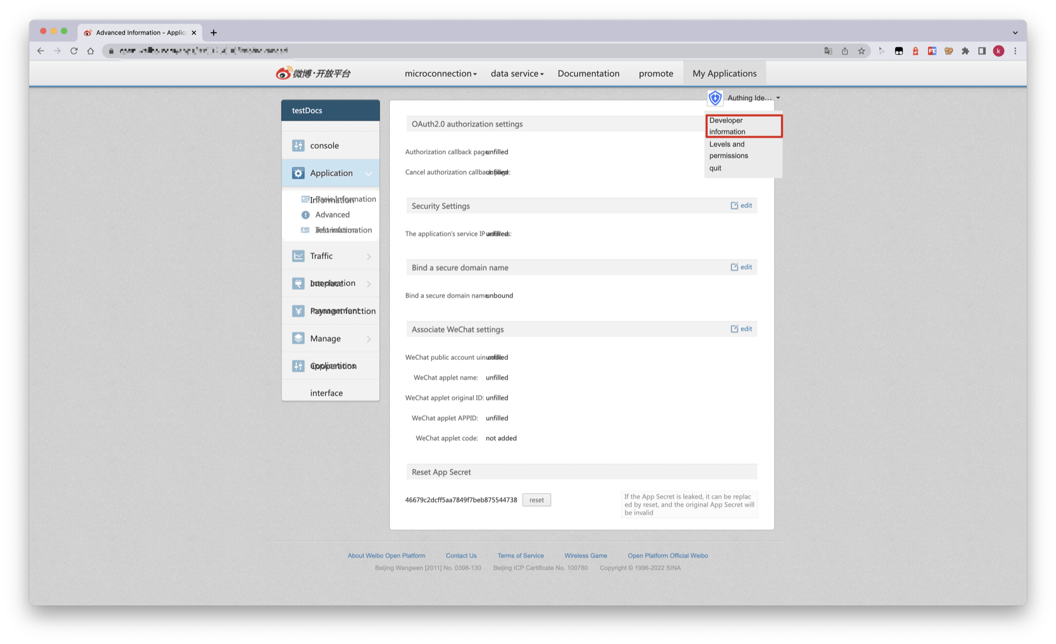Expand the microconnection dropdown menu
The image size is (1056, 644).
pyautogui.click(x=440, y=74)
